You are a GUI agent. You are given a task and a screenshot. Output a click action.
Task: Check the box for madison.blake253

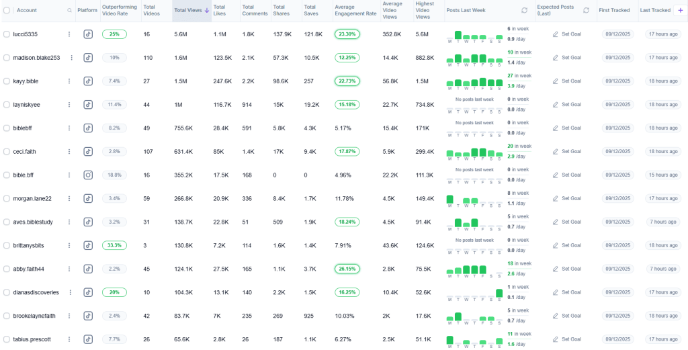point(7,58)
